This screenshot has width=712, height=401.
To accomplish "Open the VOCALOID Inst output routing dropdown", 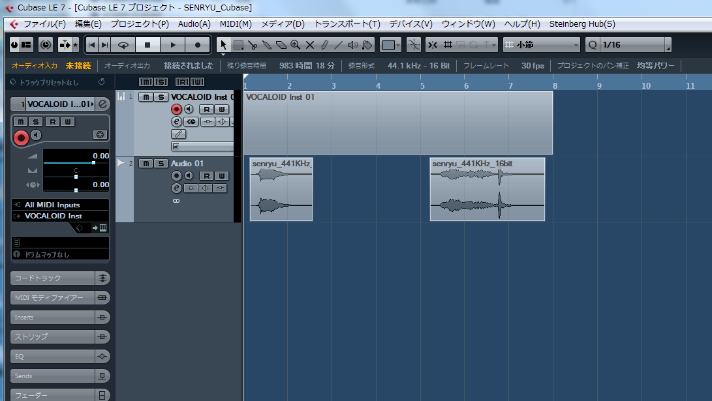I will pos(61,216).
